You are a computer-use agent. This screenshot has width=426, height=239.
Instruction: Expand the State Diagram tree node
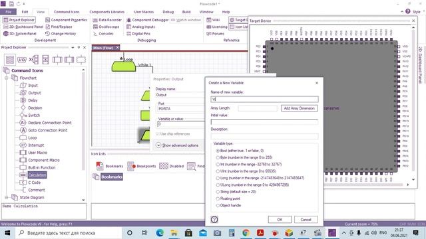[6, 198]
